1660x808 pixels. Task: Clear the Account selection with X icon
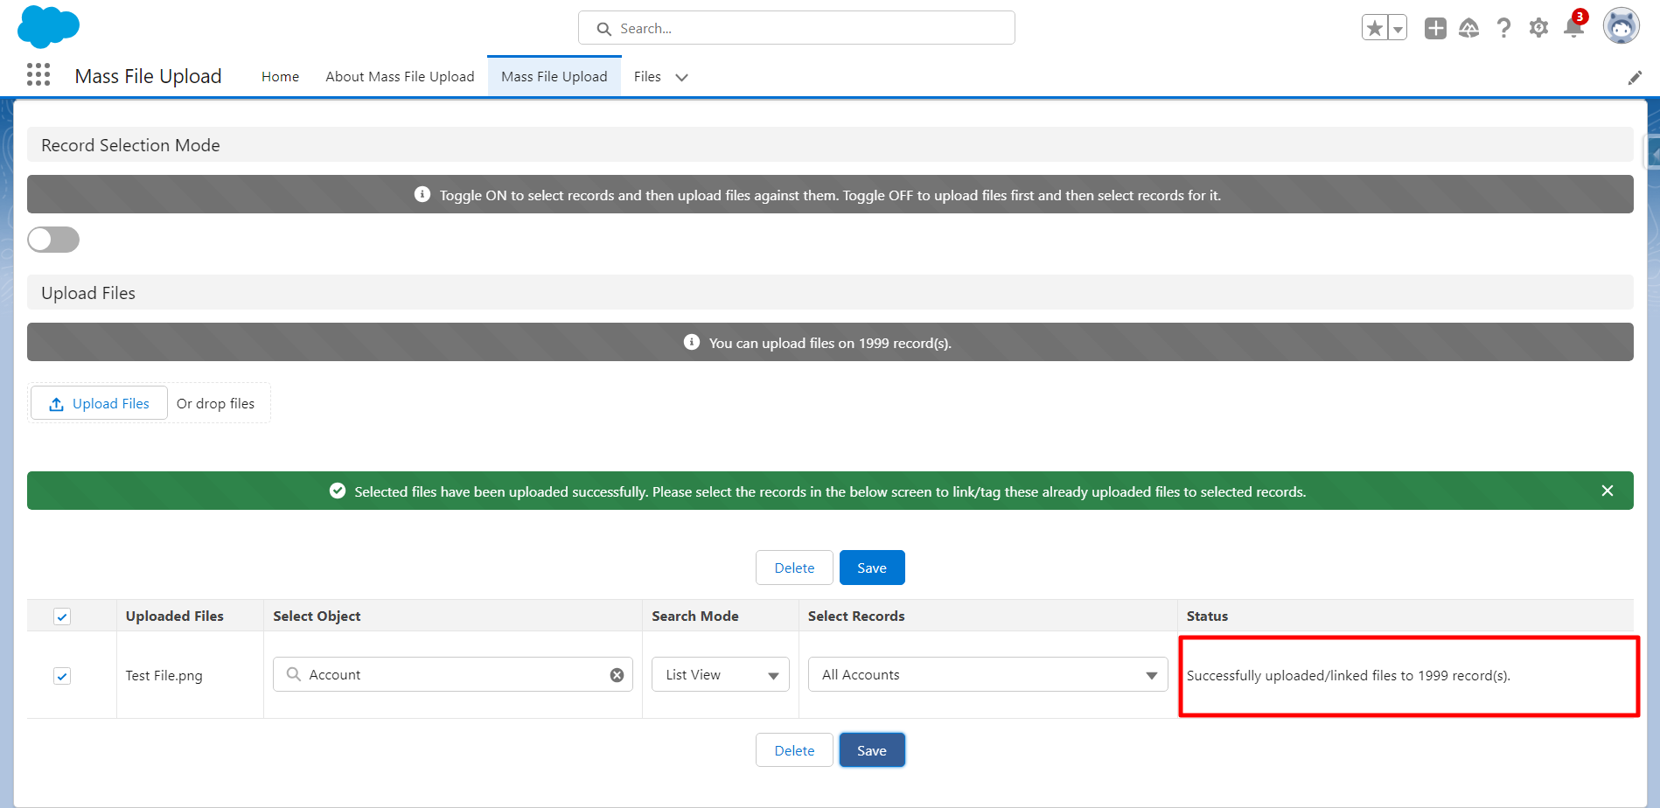(x=617, y=675)
